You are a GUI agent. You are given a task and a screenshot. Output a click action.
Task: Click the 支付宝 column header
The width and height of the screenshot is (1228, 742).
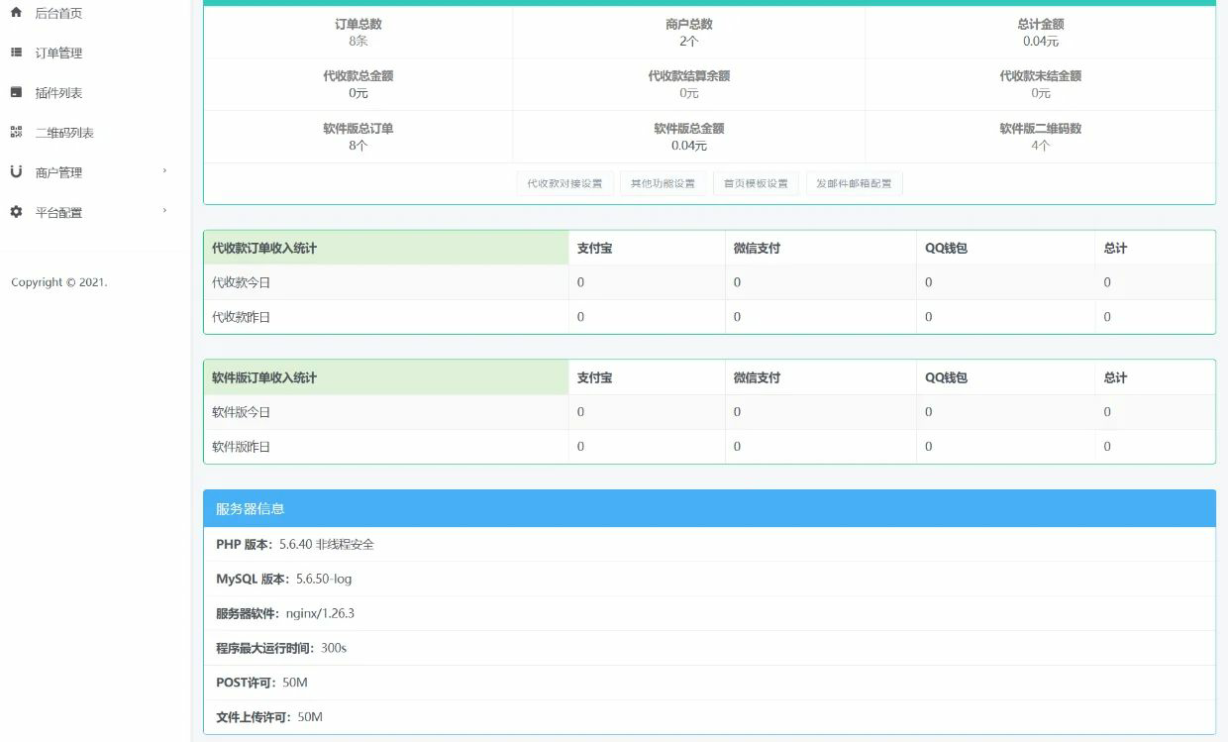click(x=593, y=248)
